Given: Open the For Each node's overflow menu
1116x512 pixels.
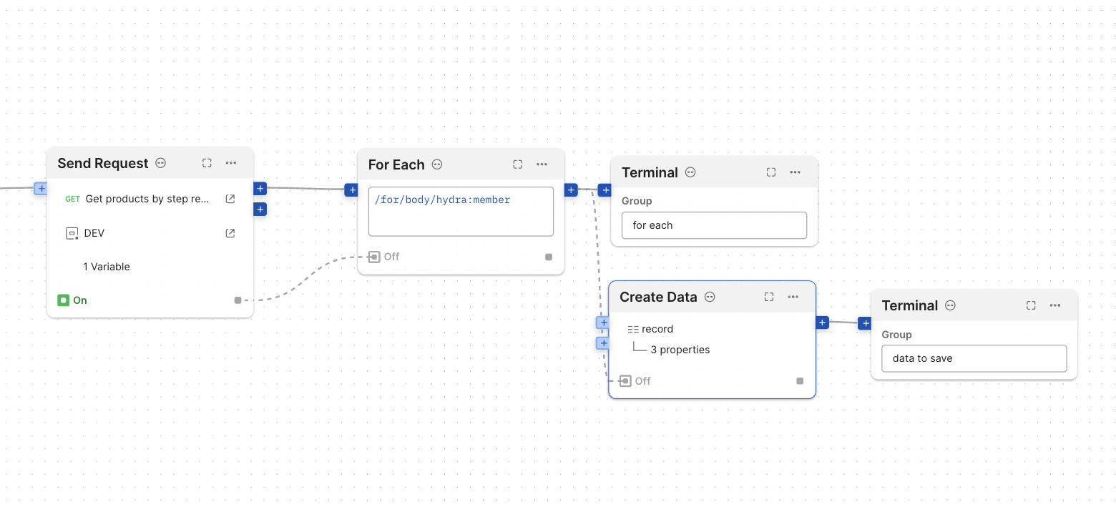Looking at the screenshot, I should 542,164.
